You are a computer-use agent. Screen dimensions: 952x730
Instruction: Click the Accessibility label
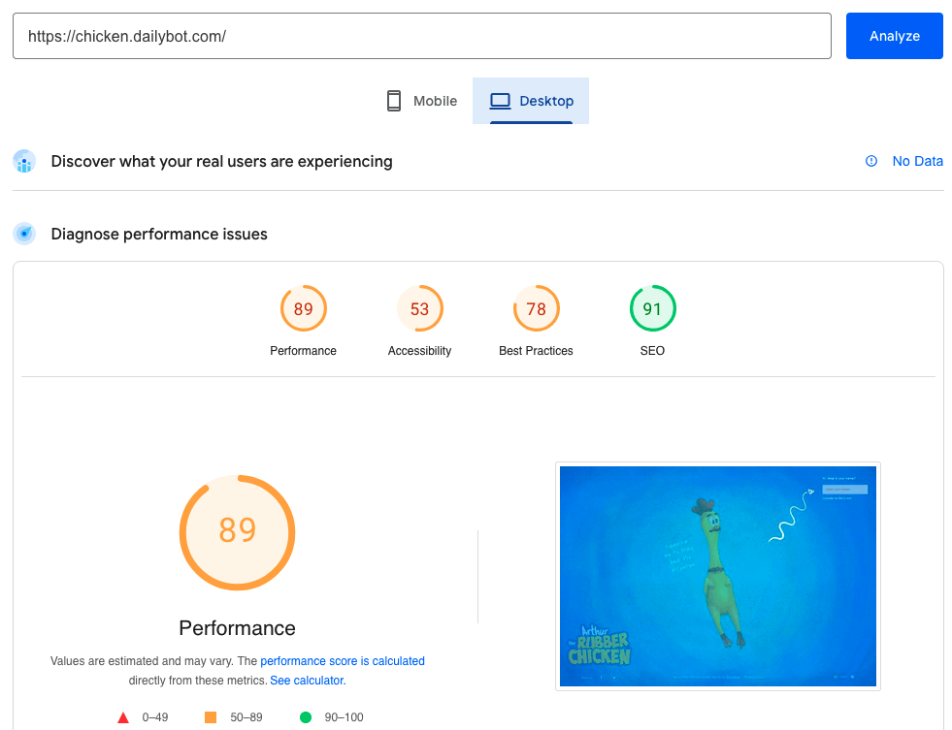(x=419, y=350)
